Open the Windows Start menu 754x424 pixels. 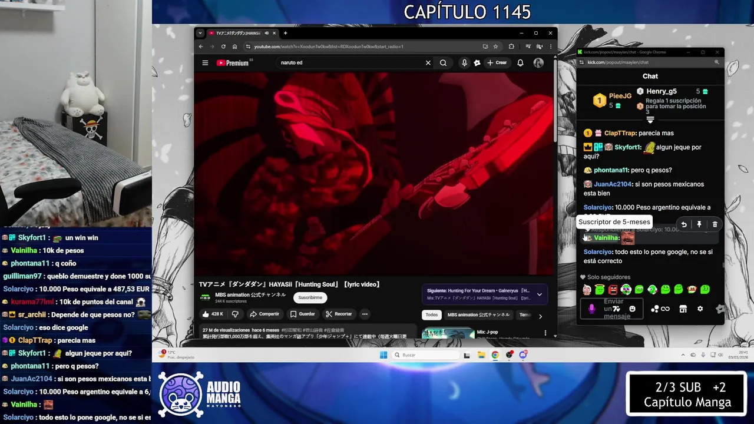tap(383, 355)
